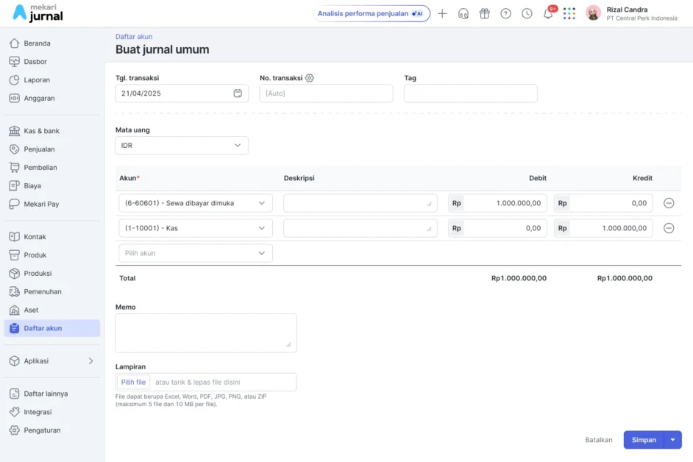Image resolution: width=693 pixels, height=462 pixels.
Task: Open the colorful app switcher grid
Action: pos(569,13)
